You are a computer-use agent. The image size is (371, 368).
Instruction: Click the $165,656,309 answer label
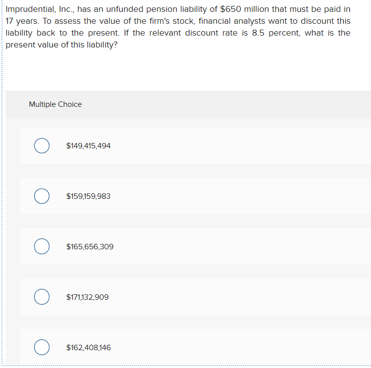(x=90, y=247)
